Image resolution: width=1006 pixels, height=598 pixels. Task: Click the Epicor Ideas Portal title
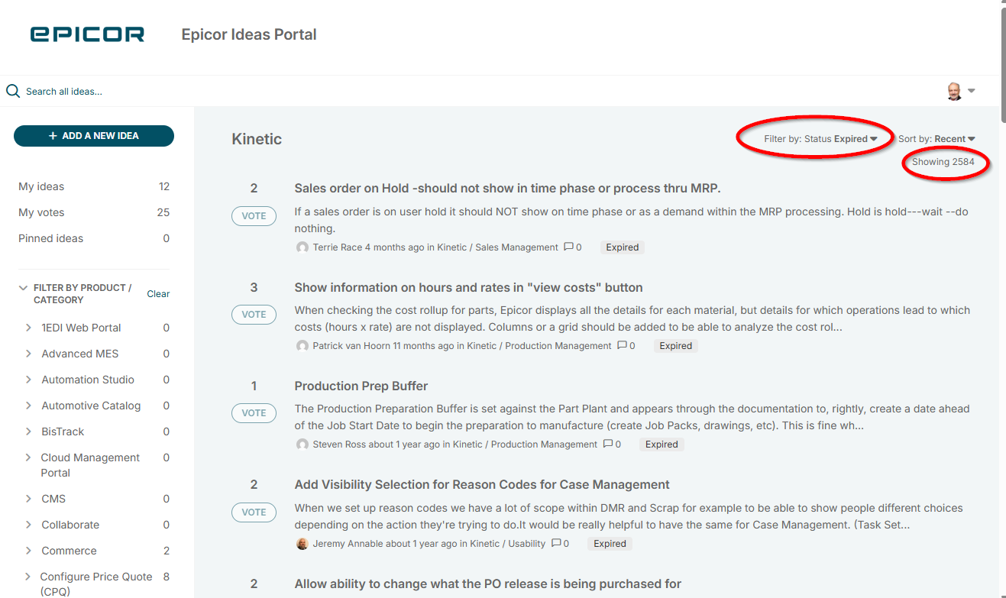coord(249,34)
